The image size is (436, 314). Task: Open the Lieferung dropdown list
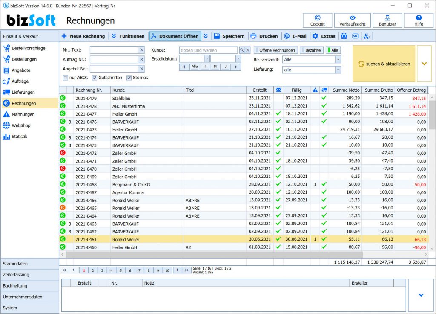click(x=338, y=70)
